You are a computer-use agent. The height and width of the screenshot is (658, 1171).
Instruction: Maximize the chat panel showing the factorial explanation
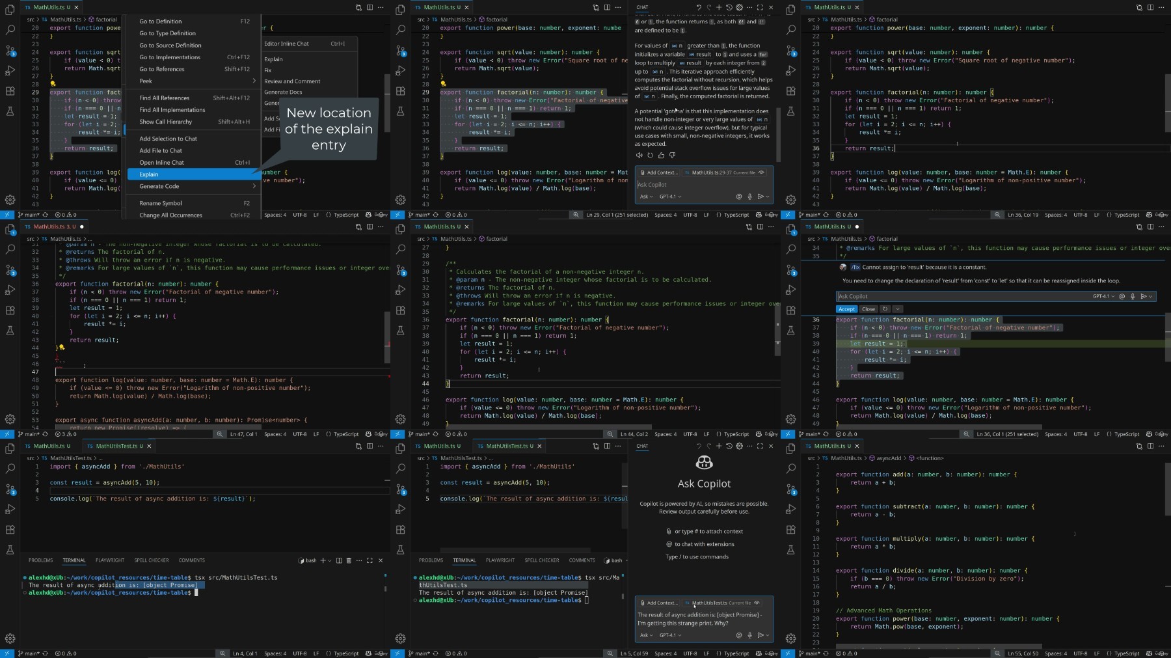[760, 7]
